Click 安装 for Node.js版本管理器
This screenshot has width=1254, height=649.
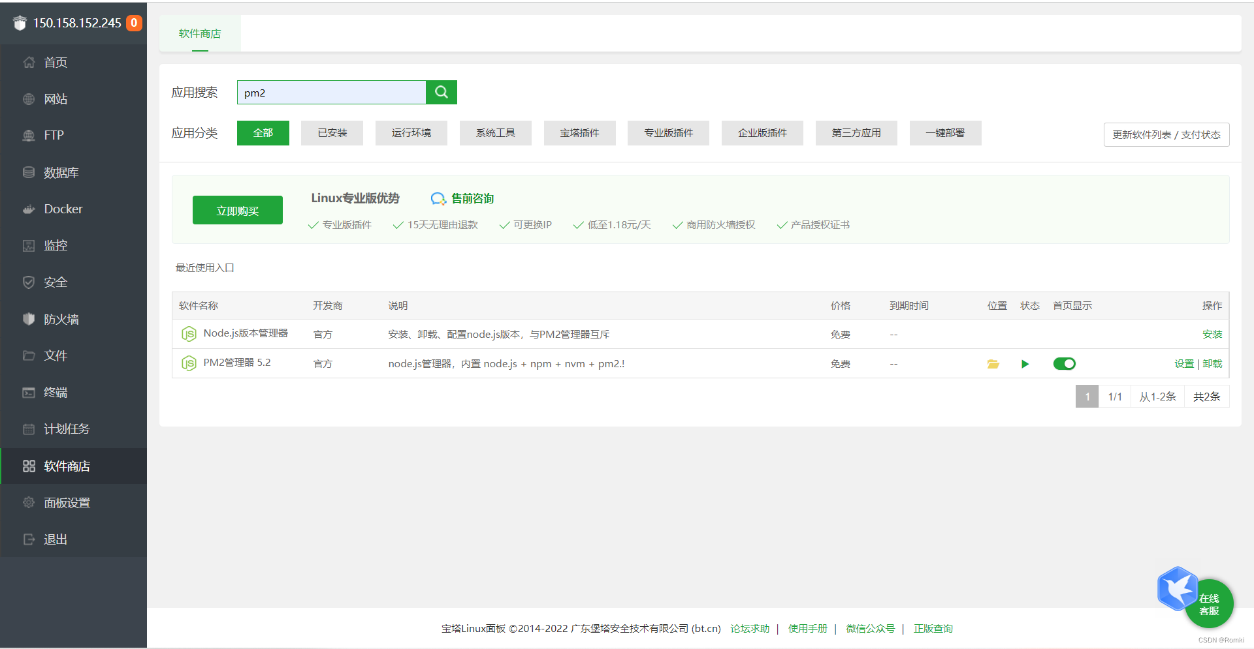1212,334
